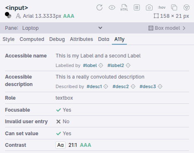Click the copy stacked-squares icon
The width and height of the screenshot is (194, 153).
click(174, 7)
